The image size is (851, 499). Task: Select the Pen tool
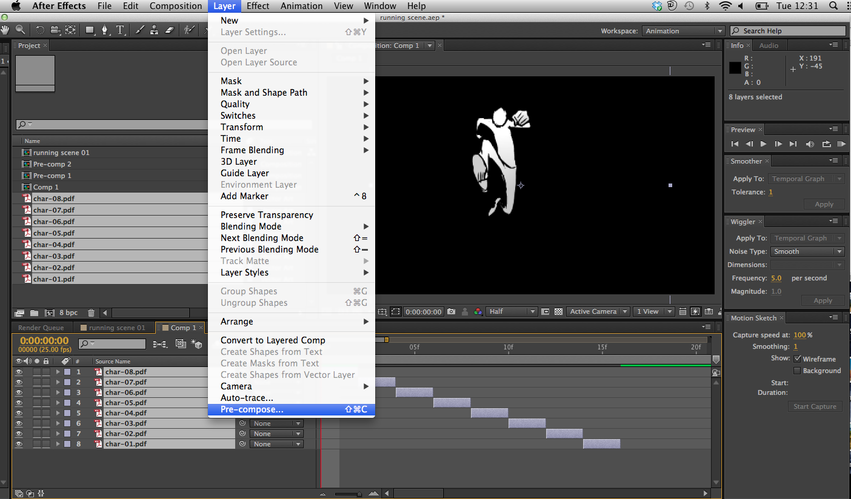coord(105,30)
